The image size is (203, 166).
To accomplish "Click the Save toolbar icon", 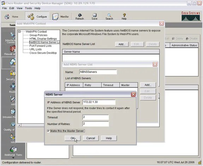I will (95, 15).
